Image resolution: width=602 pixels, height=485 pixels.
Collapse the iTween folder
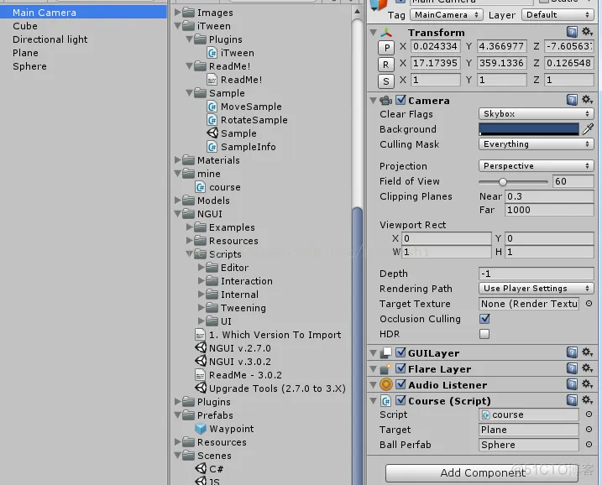point(177,26)
